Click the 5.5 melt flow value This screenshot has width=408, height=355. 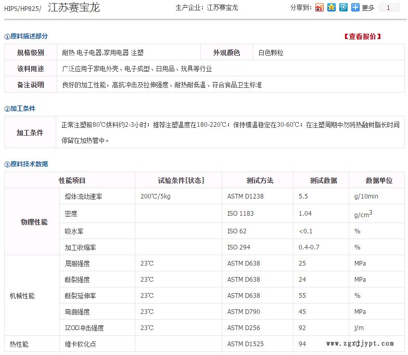[303, 196]
